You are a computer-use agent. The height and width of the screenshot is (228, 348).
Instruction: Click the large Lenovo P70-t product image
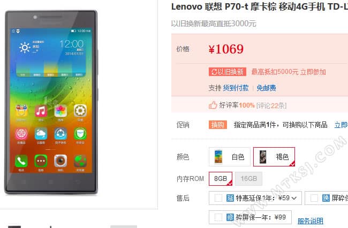tap(51, 102)
